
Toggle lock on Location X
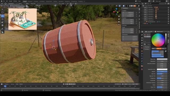coord(136,13)
